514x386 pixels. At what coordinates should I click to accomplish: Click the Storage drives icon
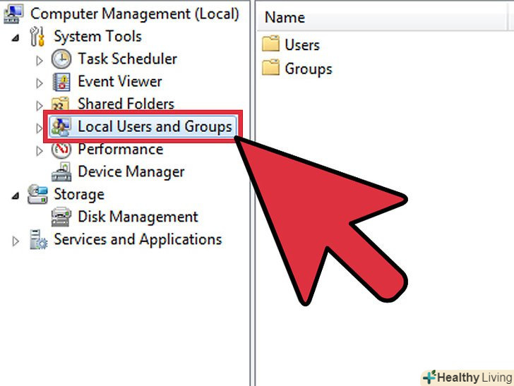[x=37, y=194]
